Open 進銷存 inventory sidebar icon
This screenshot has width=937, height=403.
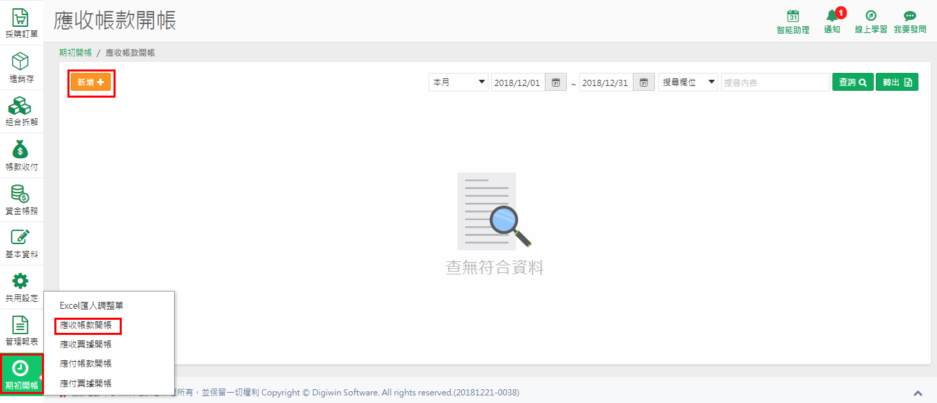pyautogui.click(x=21, y=67)
